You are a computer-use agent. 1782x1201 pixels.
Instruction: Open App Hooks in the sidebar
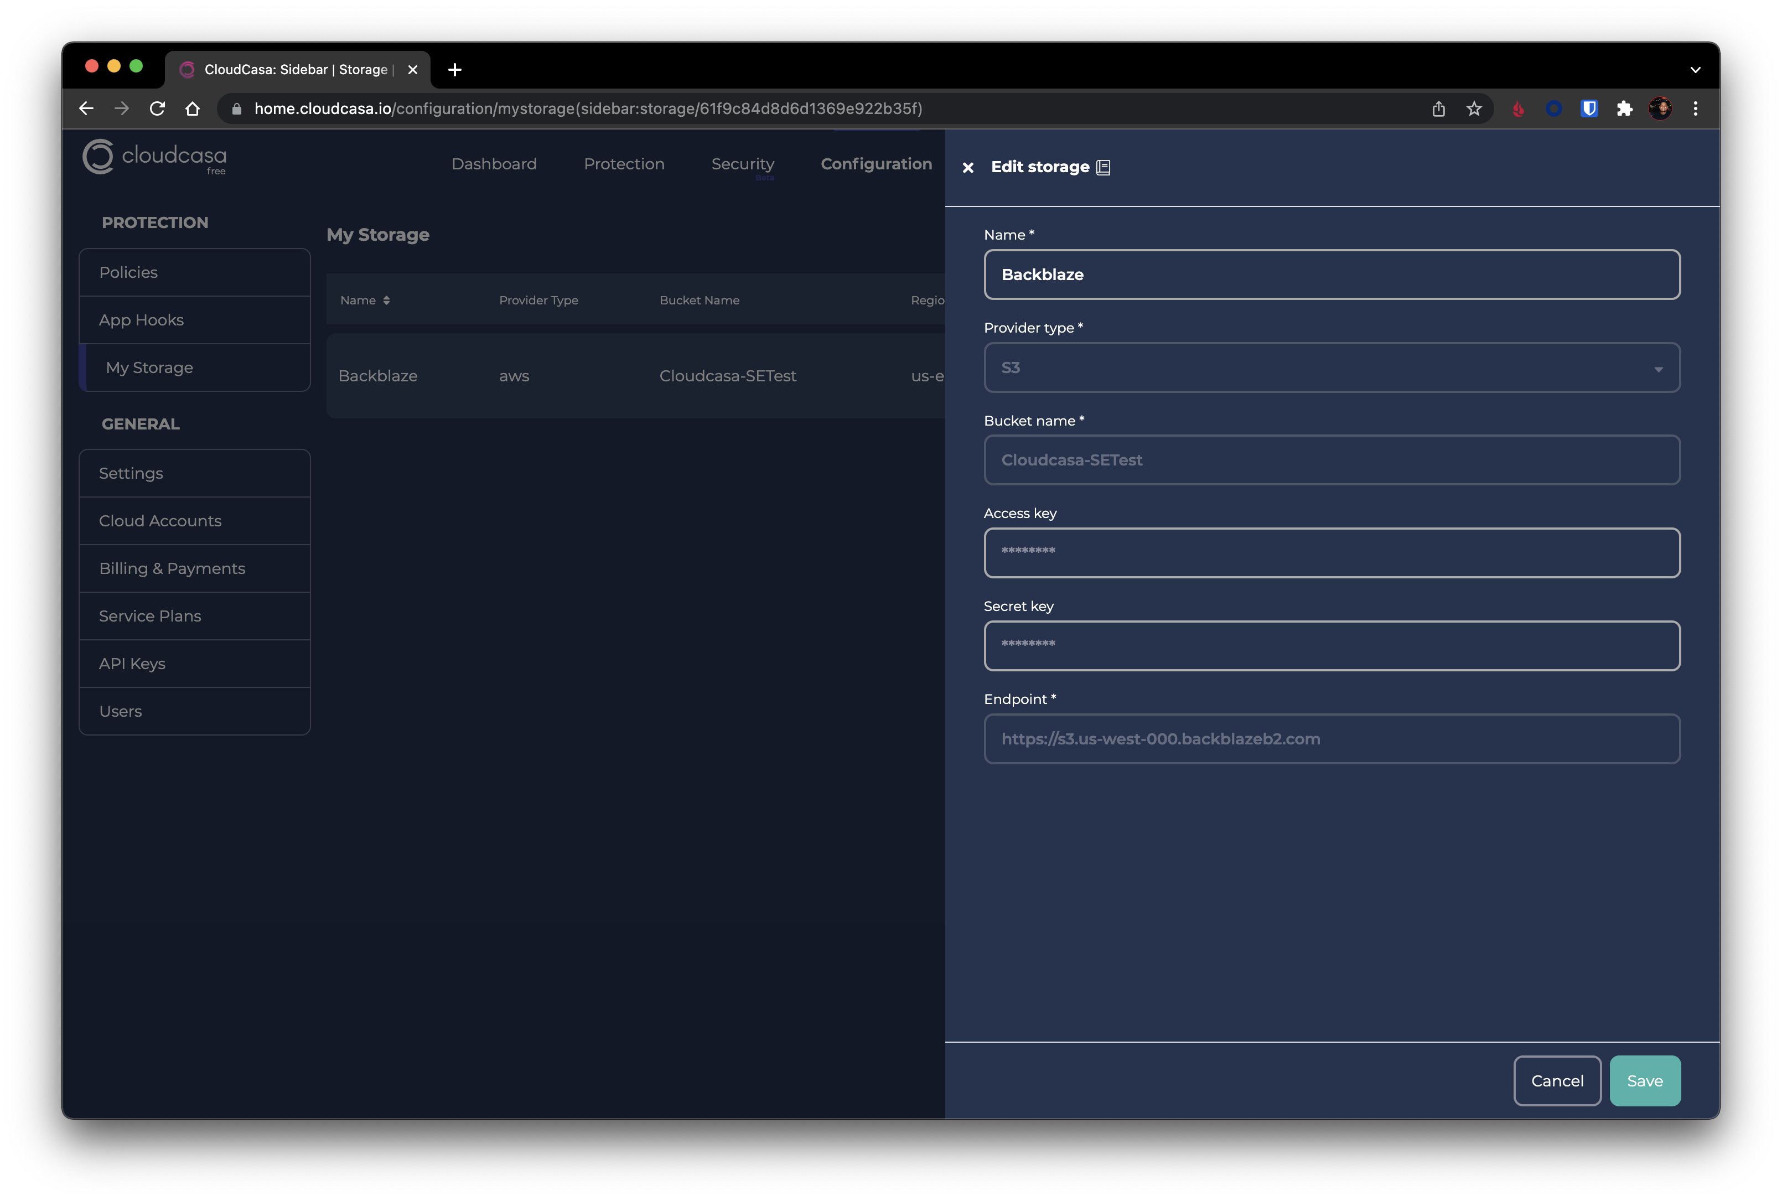coord(194,320)
